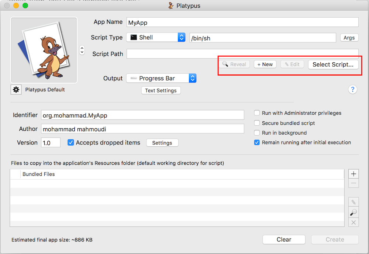The width and height of the screenshot is (369, 254).
Task: Create a new script with + New
Action: [x=265, y=64]
